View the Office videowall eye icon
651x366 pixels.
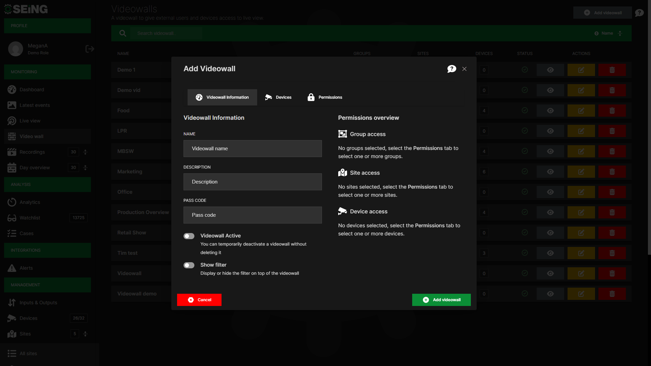(550, 192)
